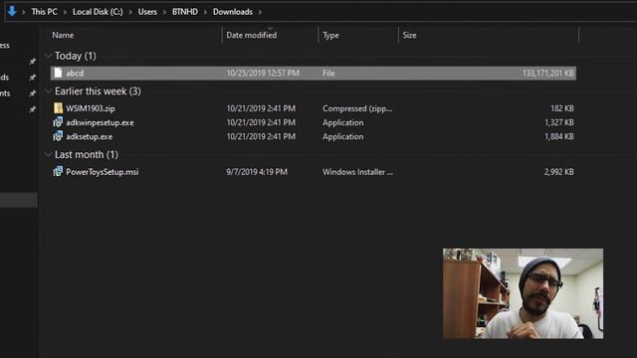Image resolution: width=637 pixels, height=358 pixels.
Task: Open dropdown chevron after 'This PC'
Action: click(65, 12)
